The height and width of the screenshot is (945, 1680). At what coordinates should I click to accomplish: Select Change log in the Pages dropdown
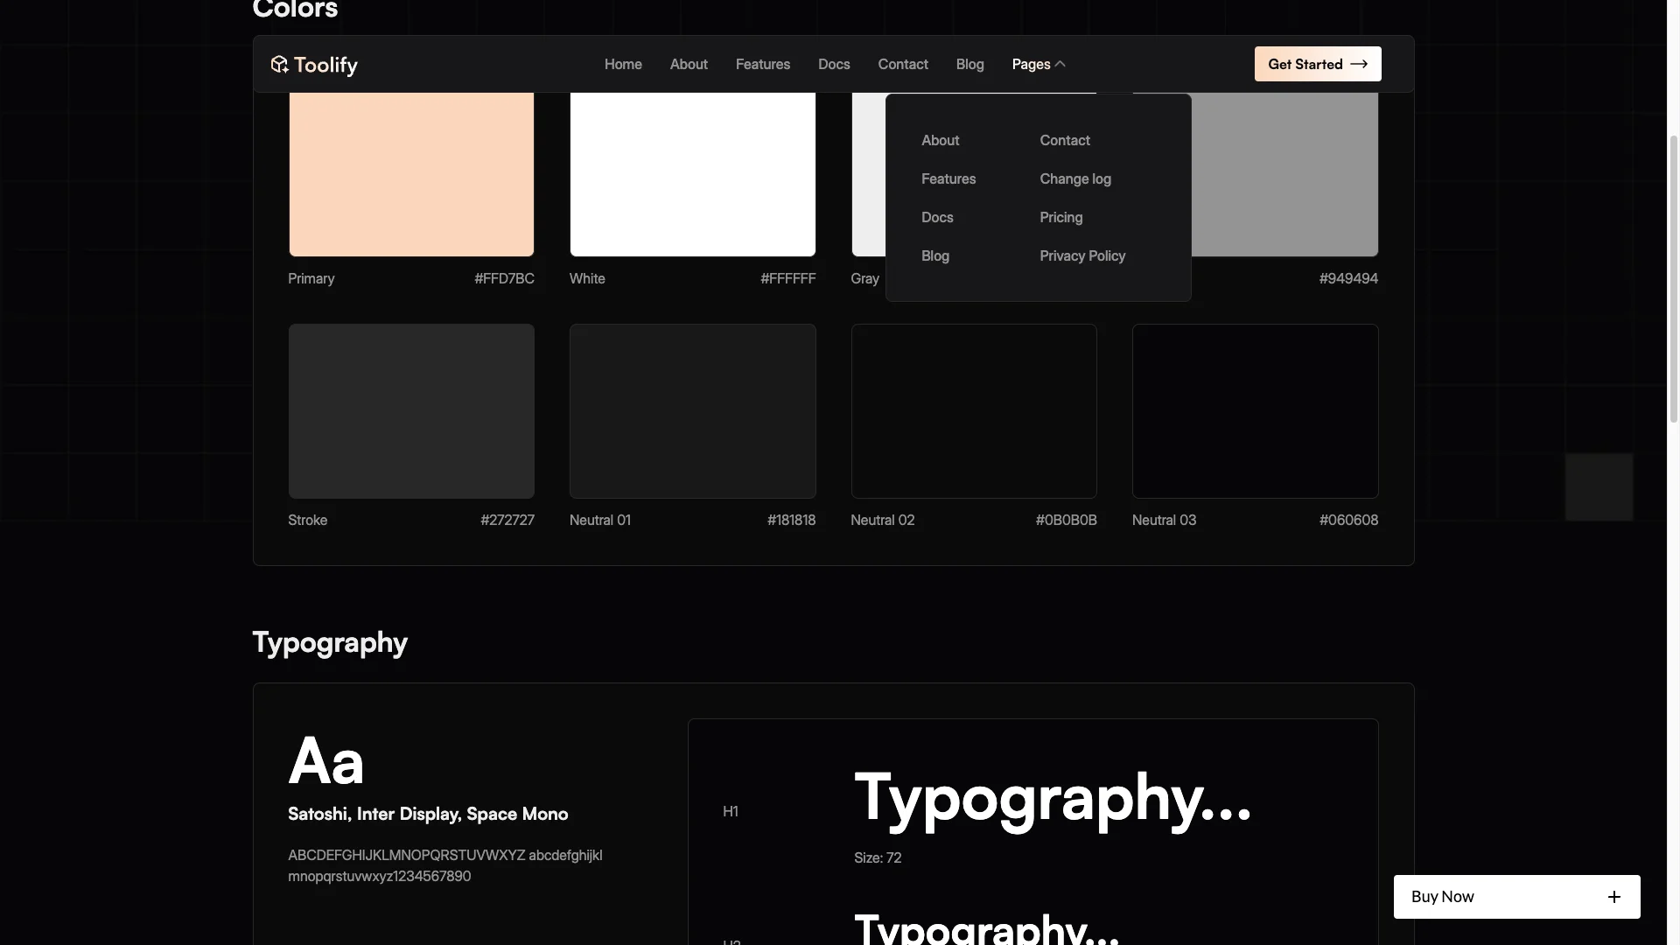(1075, 178)
